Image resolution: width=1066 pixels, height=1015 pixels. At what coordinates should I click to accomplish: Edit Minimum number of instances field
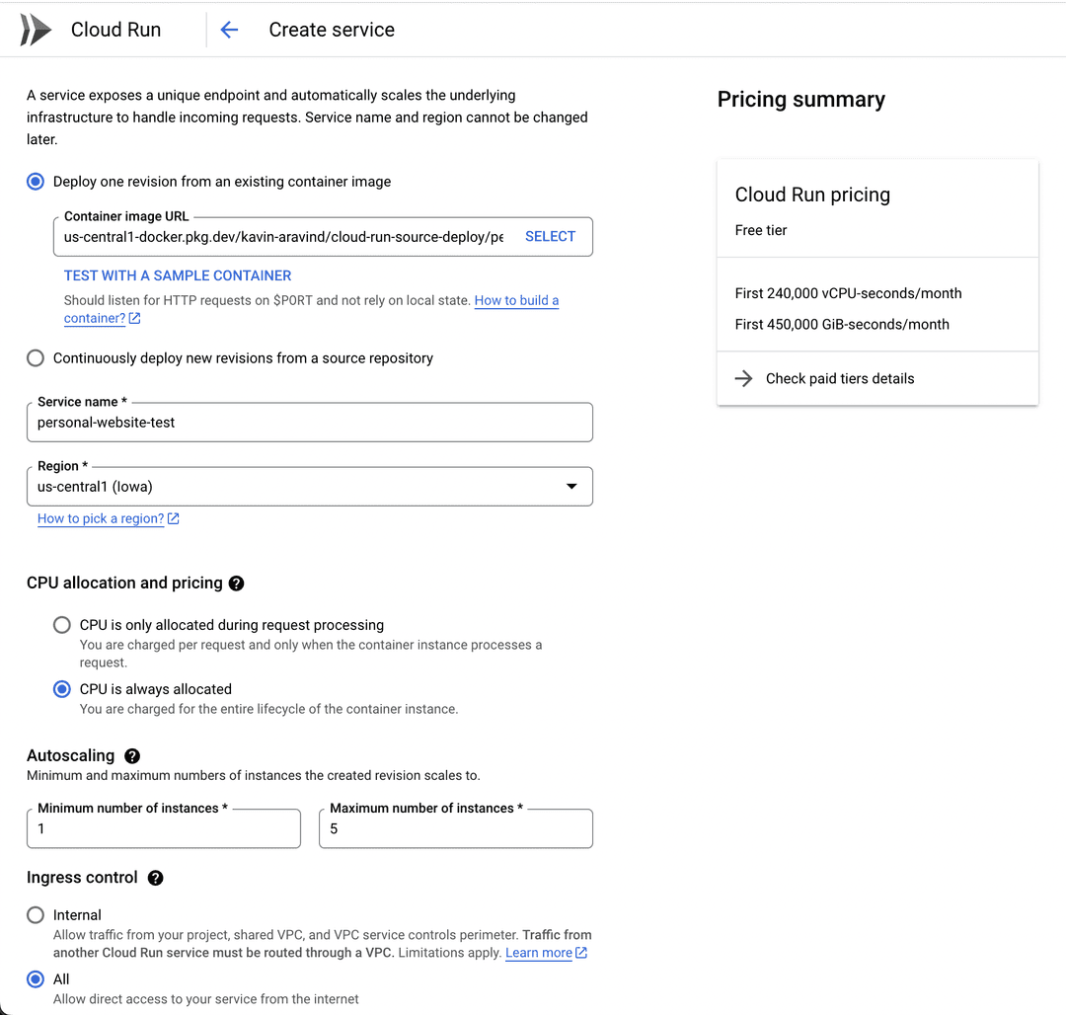(163, 828)
